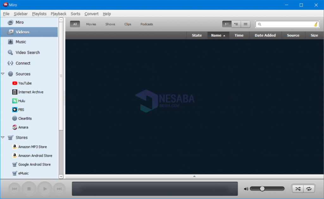Screen dimensions: 324x199
Task: Open the Connect sharing item
Action: coord(23,63)
